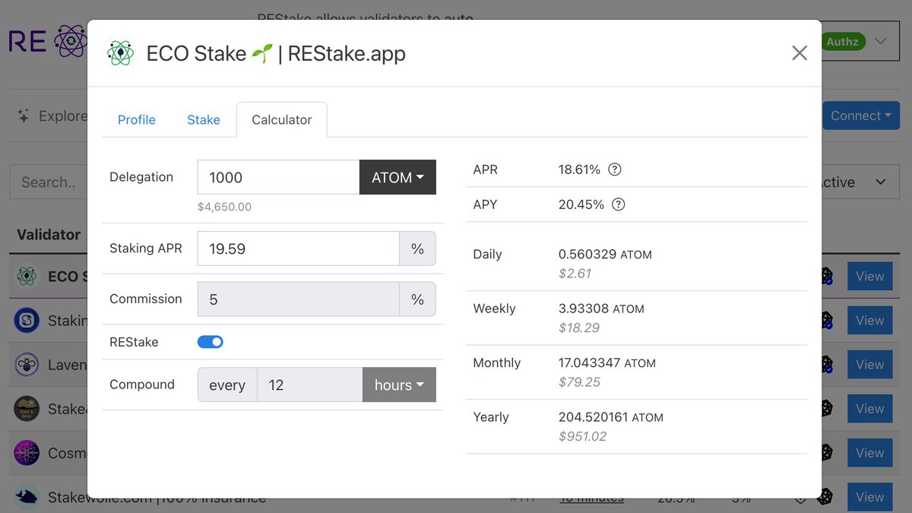Click the polyhedron icon in the row starting 'Cosm'

tap(825, 452)
